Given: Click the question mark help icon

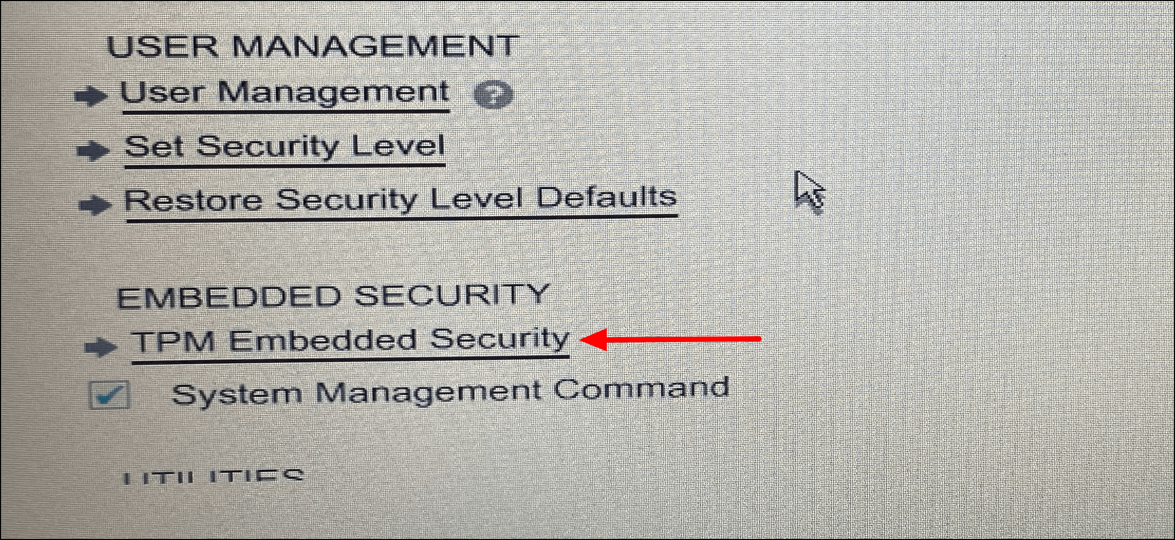Looking at the screenshot, I should [x=493, y=96].
